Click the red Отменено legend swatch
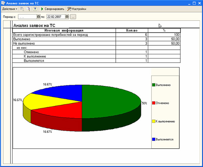The image size is (203, 167). point(154,103)
